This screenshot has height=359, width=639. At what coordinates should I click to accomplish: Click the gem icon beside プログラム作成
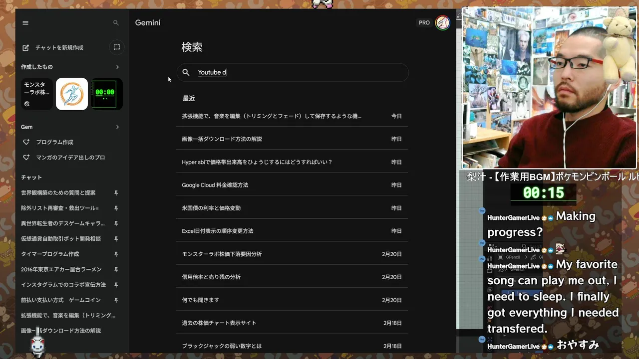click(26, 142)
